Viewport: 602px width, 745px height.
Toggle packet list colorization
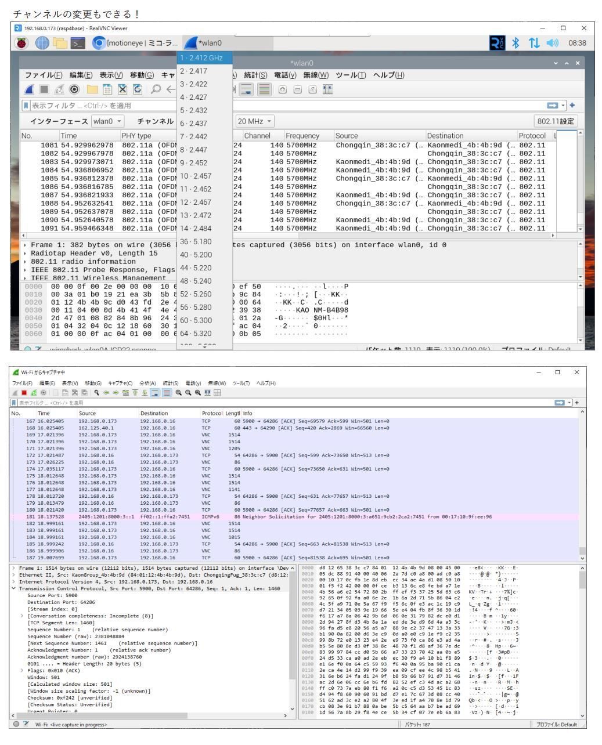pos(168,392)
